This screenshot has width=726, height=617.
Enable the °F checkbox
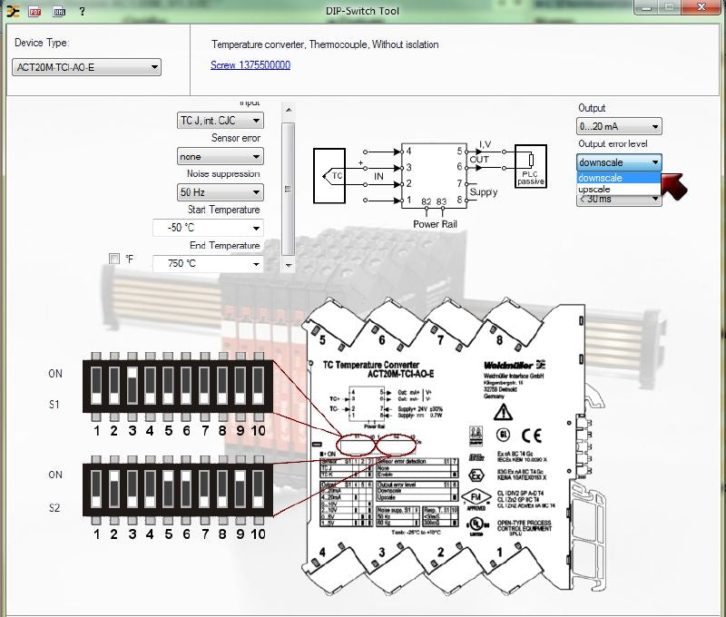point(113,258)
